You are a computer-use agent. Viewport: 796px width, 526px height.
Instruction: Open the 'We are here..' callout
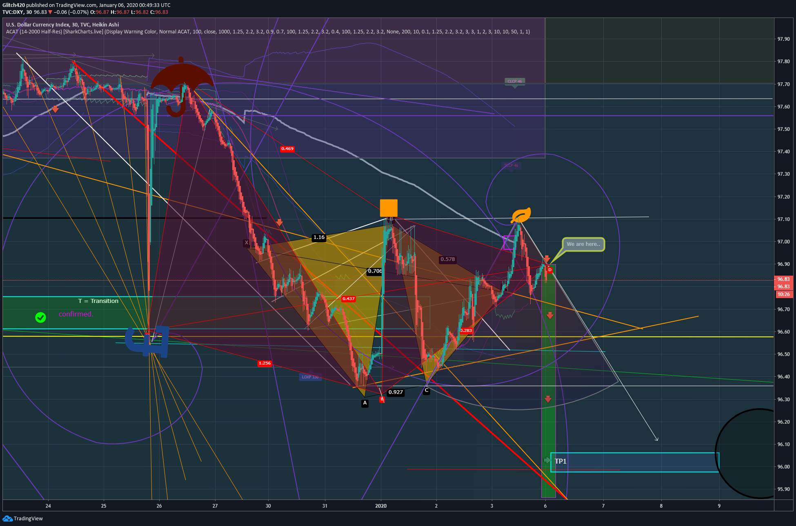tap(583, 244)
